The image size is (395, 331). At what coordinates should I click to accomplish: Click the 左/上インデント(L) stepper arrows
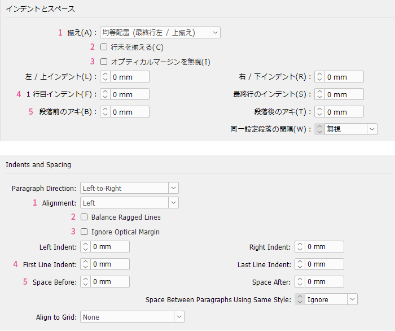(104, 77)
